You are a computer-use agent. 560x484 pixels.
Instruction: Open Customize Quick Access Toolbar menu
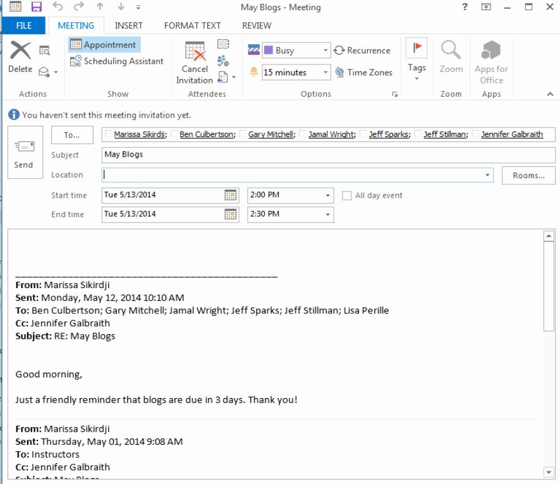[138, 7]
